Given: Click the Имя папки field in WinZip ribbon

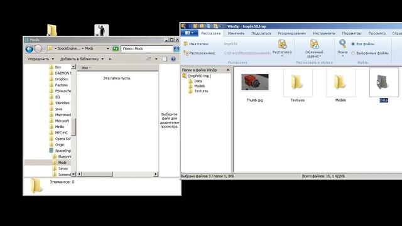Looking at the screenshot, I should [x=247, y=44].
